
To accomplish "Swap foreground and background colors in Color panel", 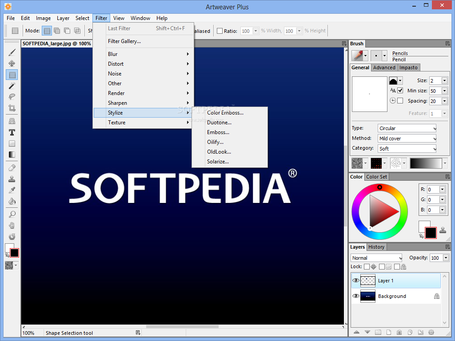I will click(x=421, y=236).
